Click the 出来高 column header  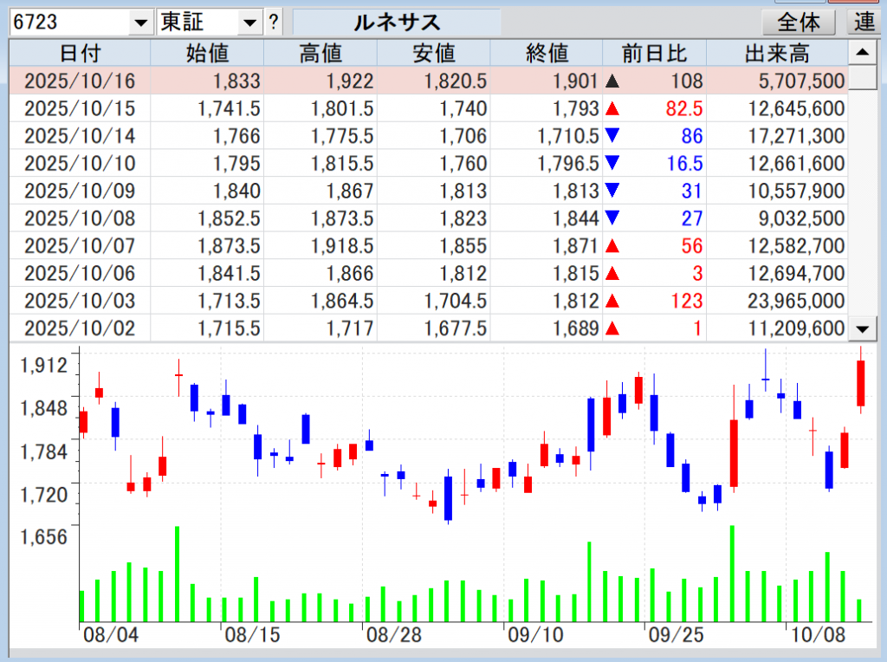click(776, 55)
